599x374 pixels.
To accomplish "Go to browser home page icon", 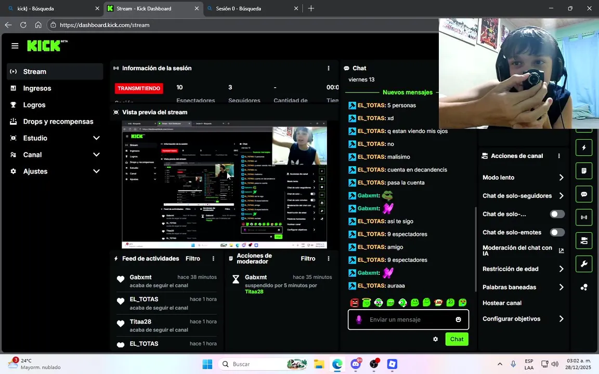I will (x=38, y=25).
